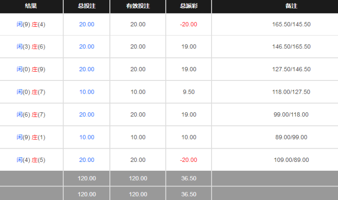Click the 结果 column header
The width and height of the screenshot is (338, 200).
click(31, 6)
